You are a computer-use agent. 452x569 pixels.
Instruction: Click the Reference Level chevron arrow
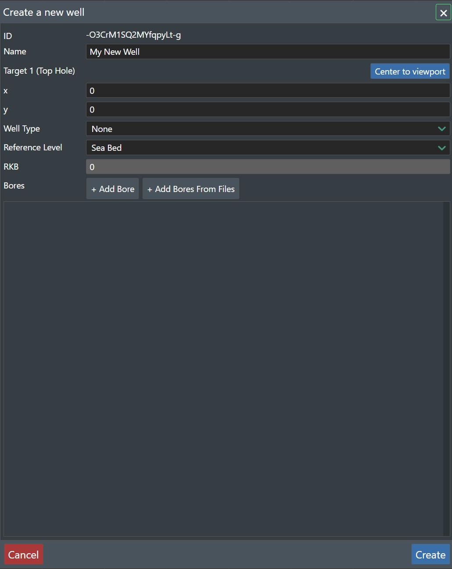tap(441, 148)
